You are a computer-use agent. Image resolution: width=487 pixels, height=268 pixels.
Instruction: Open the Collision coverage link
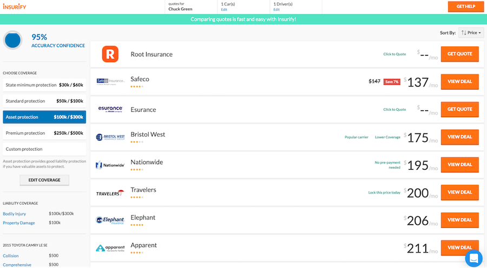tap(11, 256)
